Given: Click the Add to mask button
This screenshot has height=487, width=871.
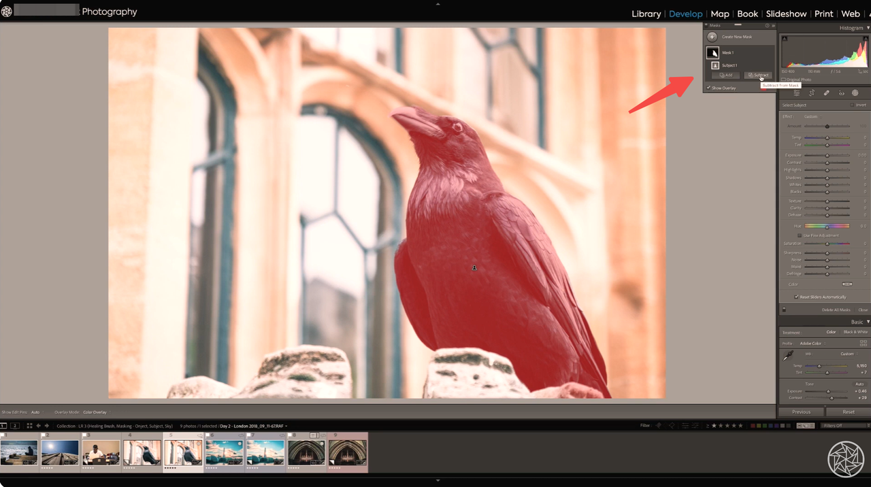Looking at the screenshot, I should pyautogui.click(x=725, y=75).
